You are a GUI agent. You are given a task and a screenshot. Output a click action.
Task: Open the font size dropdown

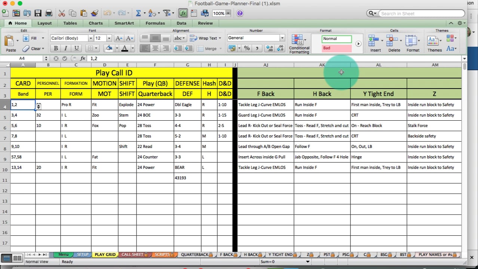point(109,38)
